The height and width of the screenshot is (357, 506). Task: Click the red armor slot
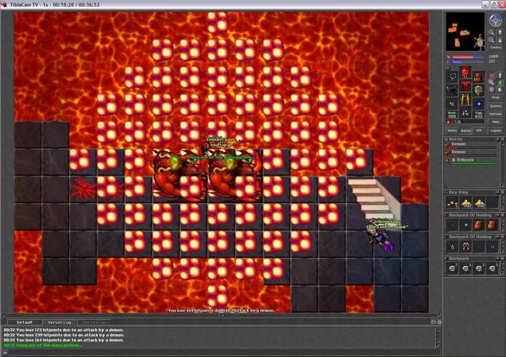465,86
